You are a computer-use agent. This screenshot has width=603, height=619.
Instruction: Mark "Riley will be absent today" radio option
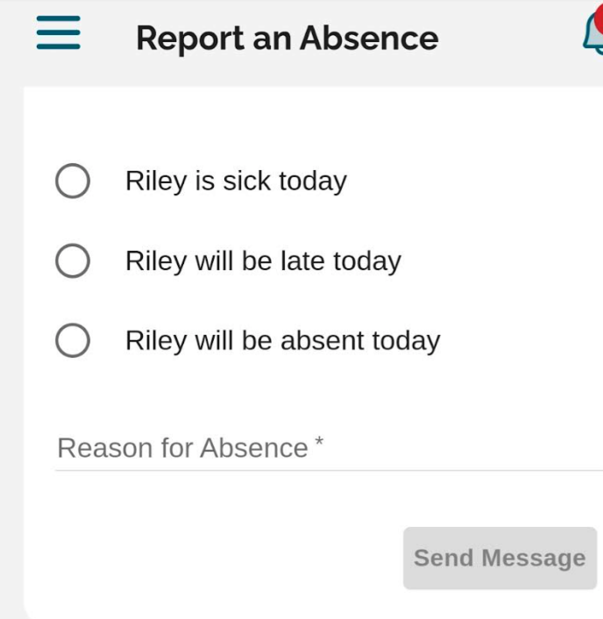tap(72, 340)
